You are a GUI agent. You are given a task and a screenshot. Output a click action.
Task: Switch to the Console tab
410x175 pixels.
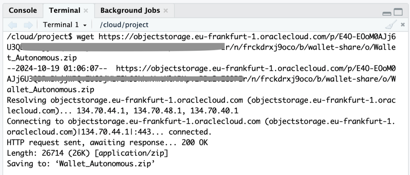tap(23, 10)
